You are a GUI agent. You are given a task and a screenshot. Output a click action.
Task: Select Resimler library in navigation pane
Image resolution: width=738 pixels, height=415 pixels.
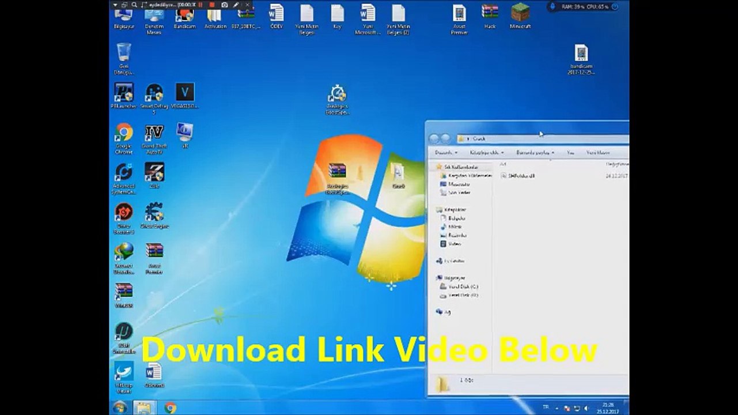(453, 235)
